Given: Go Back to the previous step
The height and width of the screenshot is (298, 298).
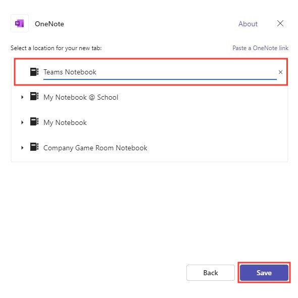Looking at the screenshot, I should click(x=211, y=273).
